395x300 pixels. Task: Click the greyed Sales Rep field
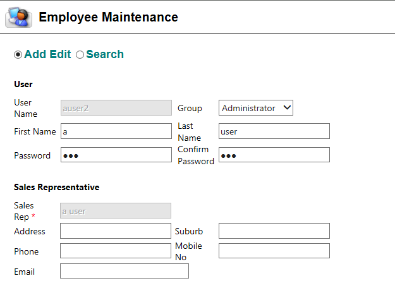(x=116, y=211)
